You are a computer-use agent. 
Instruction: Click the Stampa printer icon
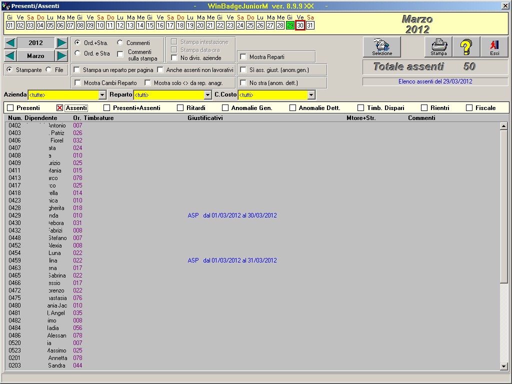tap(437, 47)
